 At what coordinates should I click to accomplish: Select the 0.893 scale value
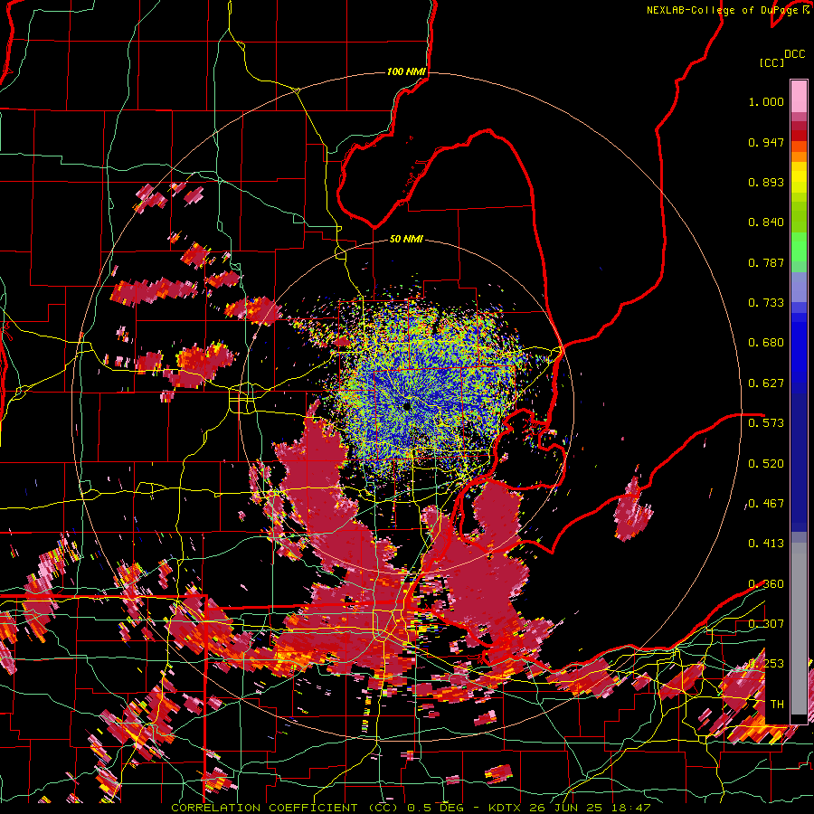[766, 182]
